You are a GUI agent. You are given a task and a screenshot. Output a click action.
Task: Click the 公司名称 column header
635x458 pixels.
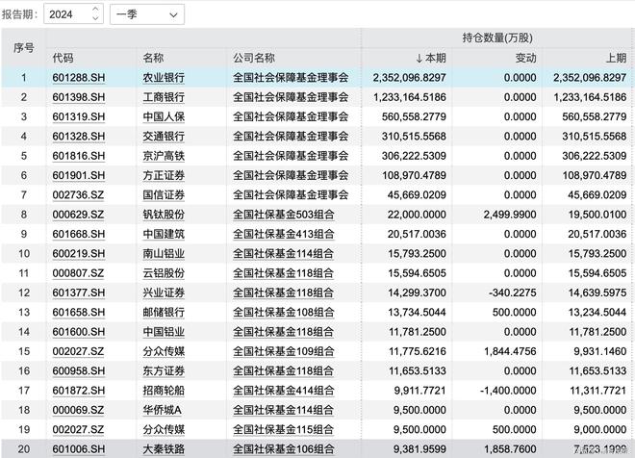pyautogui.click(x=254, y=59)
